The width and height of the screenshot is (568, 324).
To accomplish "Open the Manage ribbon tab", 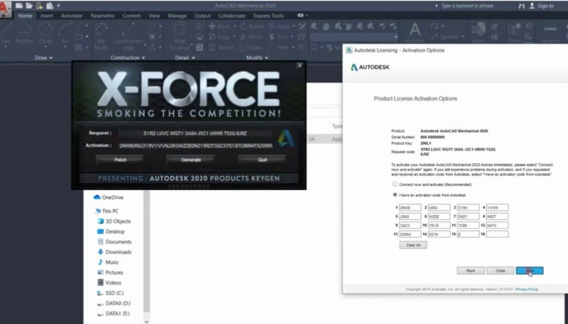I will click(x=177, y=16).
